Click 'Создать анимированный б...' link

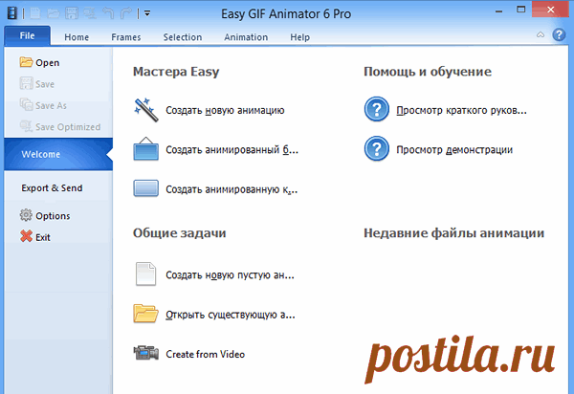pyautogui.click(x=232, y=149)
